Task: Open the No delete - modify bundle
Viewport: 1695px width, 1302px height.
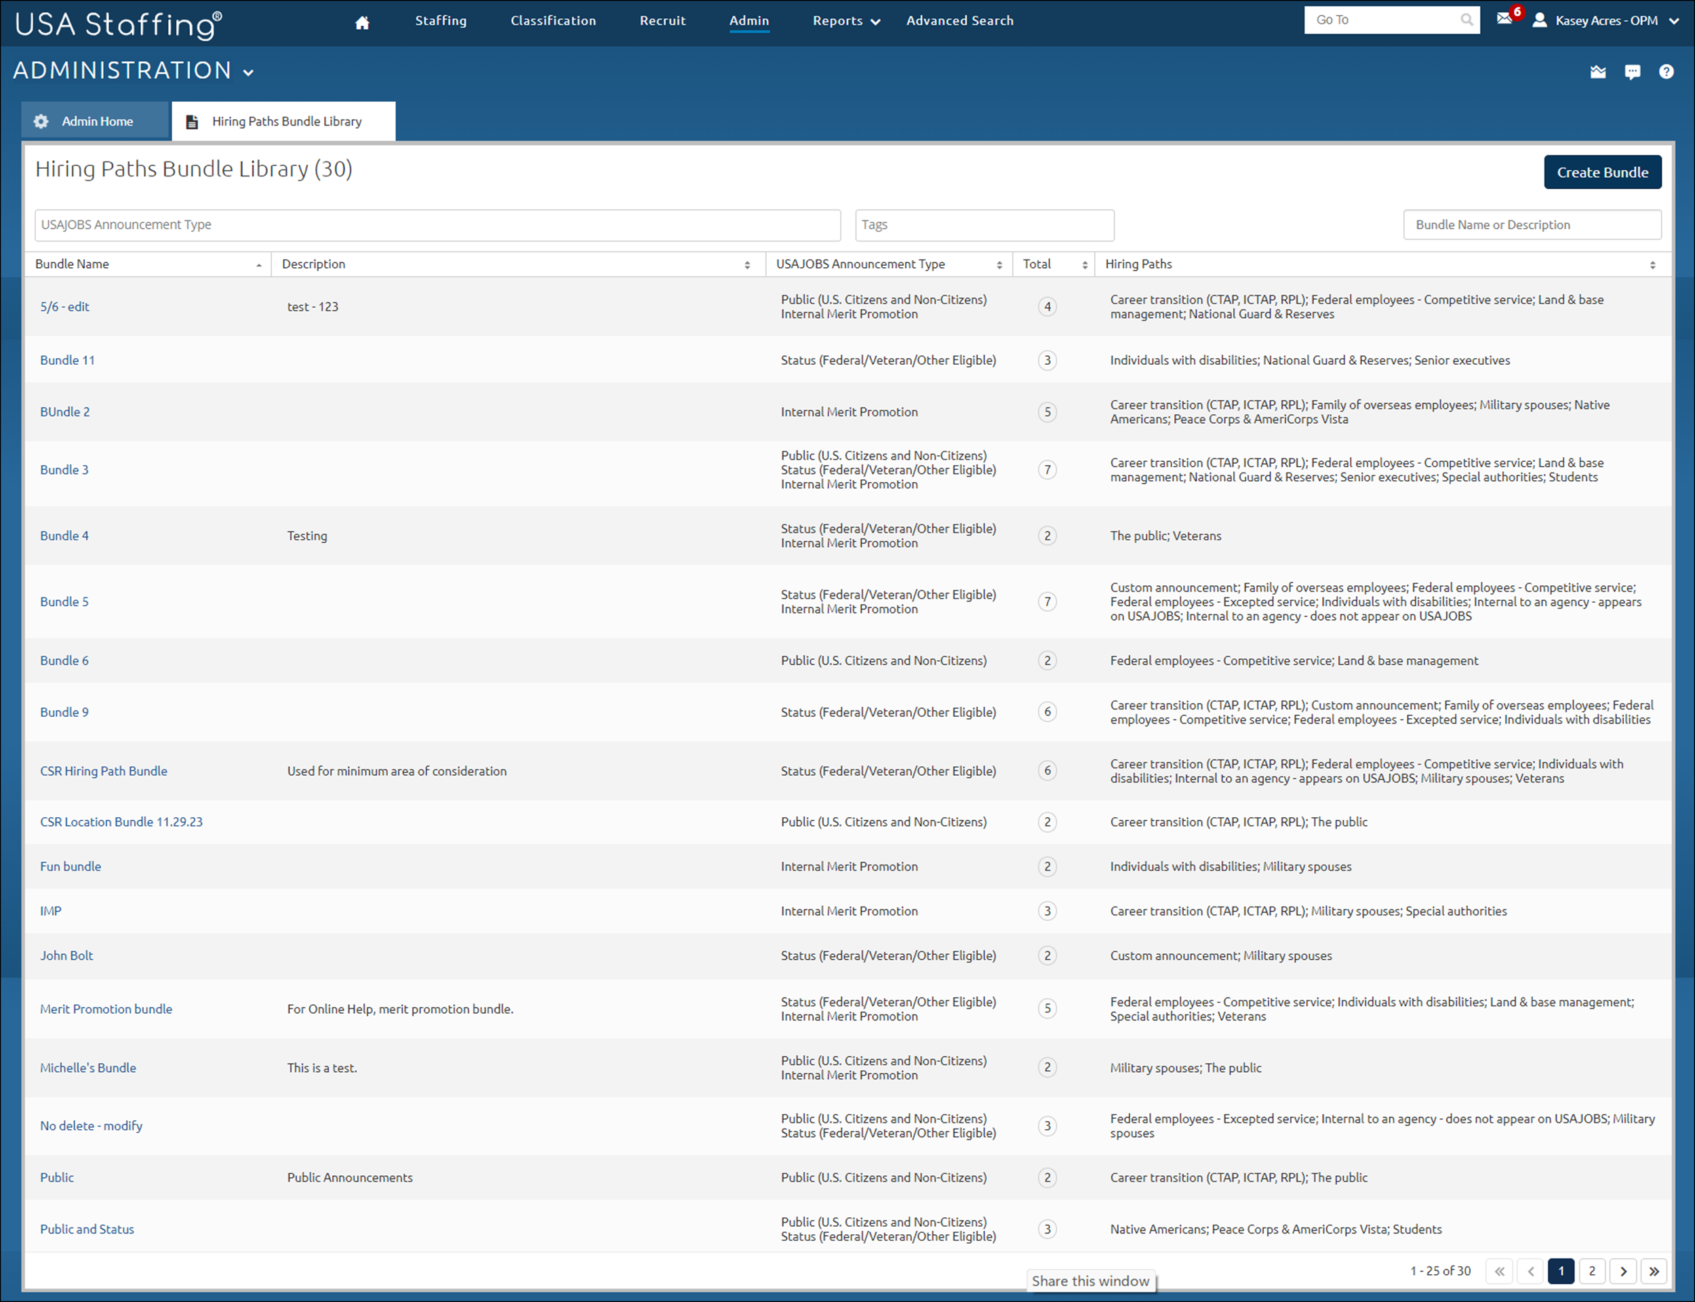Action: pyautogui.click(x=92, y=1126)
